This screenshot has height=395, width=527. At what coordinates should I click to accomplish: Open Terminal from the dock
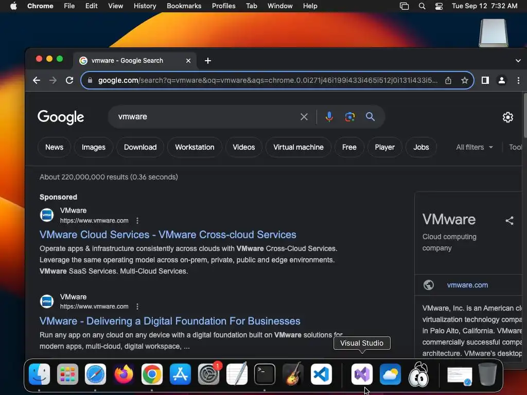point(265,374)
